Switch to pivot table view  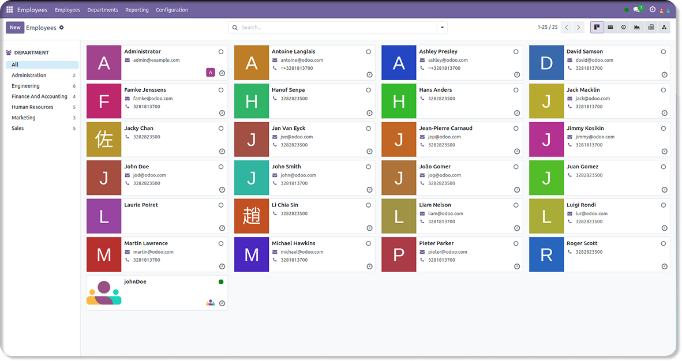[x=651, y=27]
